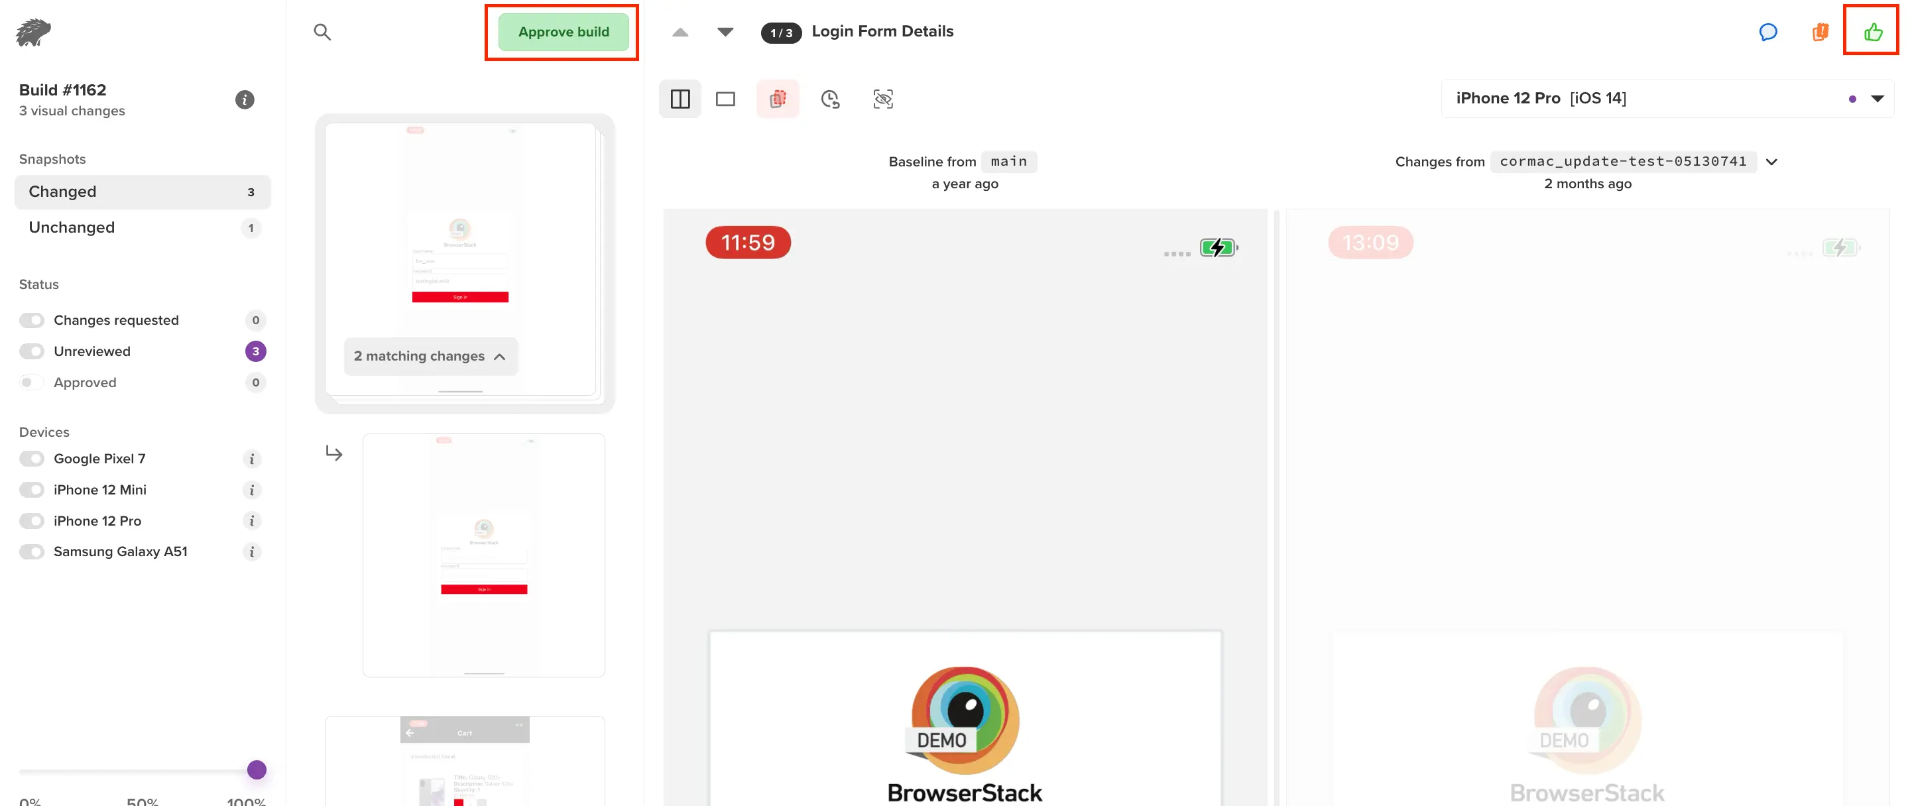The image size is (1908, 806).
Task: Toggle the Google Pixel 7 device filter
Action: tap(32, 459)
